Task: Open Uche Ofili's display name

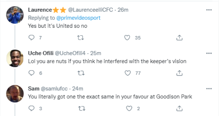Action: 41,53
